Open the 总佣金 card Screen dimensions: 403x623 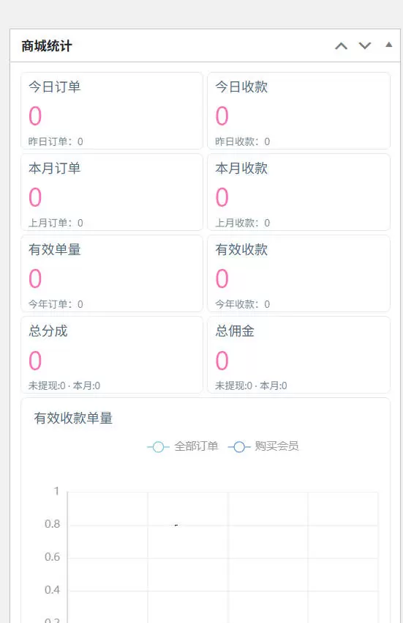click(298, 355)
